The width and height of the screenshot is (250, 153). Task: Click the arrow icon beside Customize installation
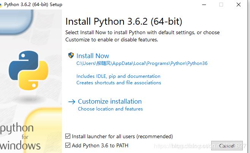click(x=71, y=101)
